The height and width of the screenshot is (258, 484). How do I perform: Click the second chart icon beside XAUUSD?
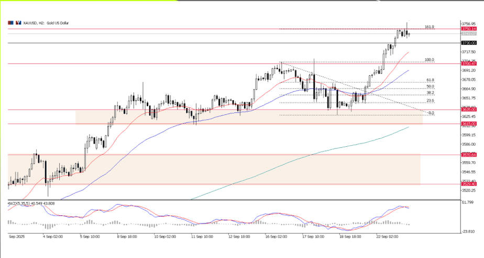pyautogui.click(x=18, y=23)
